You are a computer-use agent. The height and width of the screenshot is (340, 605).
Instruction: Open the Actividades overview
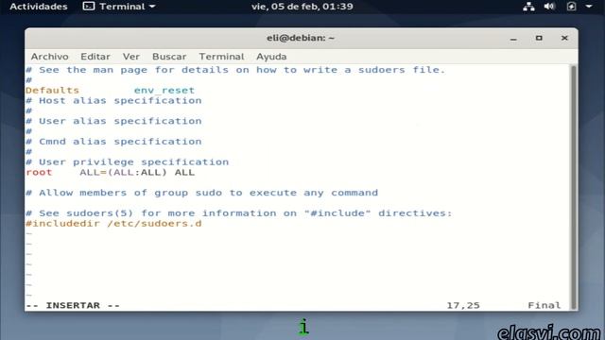[x=38, y=7]
